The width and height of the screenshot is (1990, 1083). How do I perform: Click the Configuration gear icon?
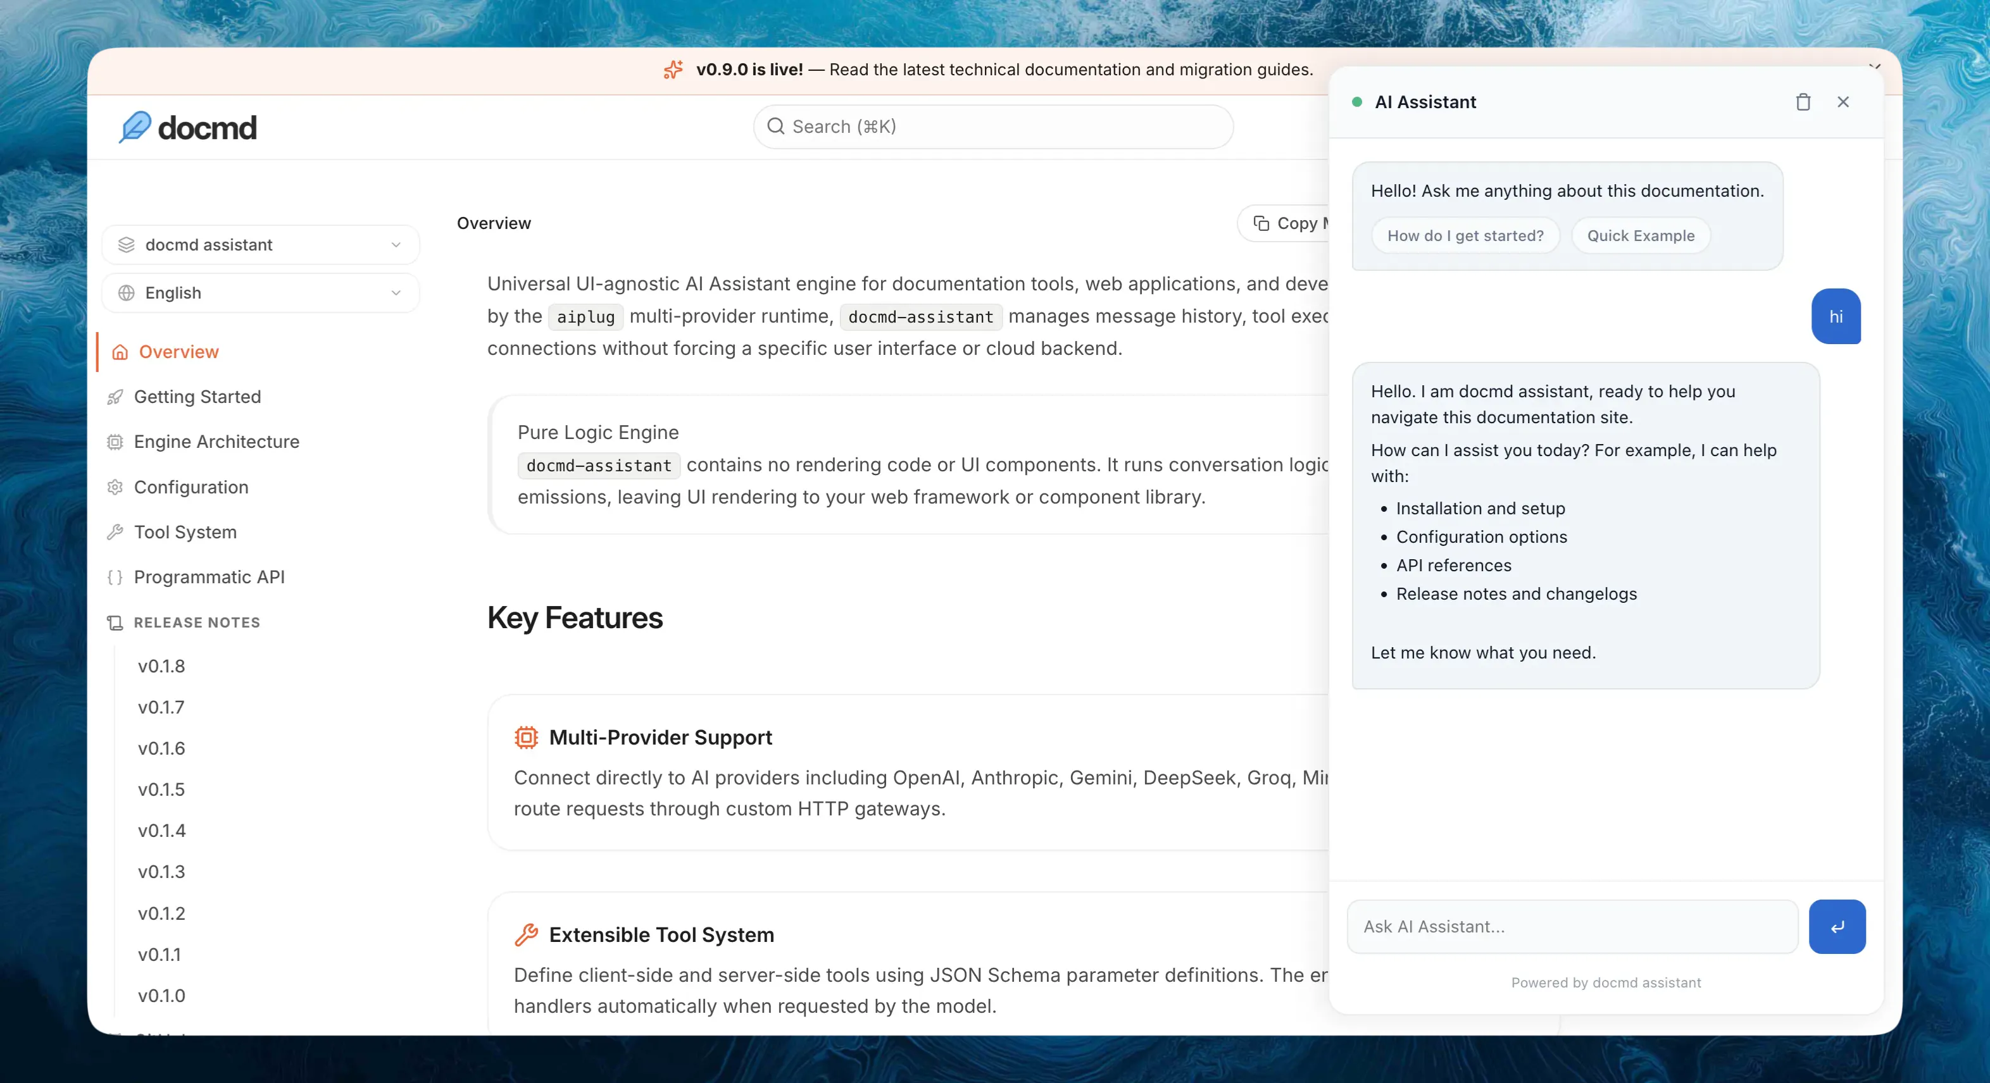(115, 487)
